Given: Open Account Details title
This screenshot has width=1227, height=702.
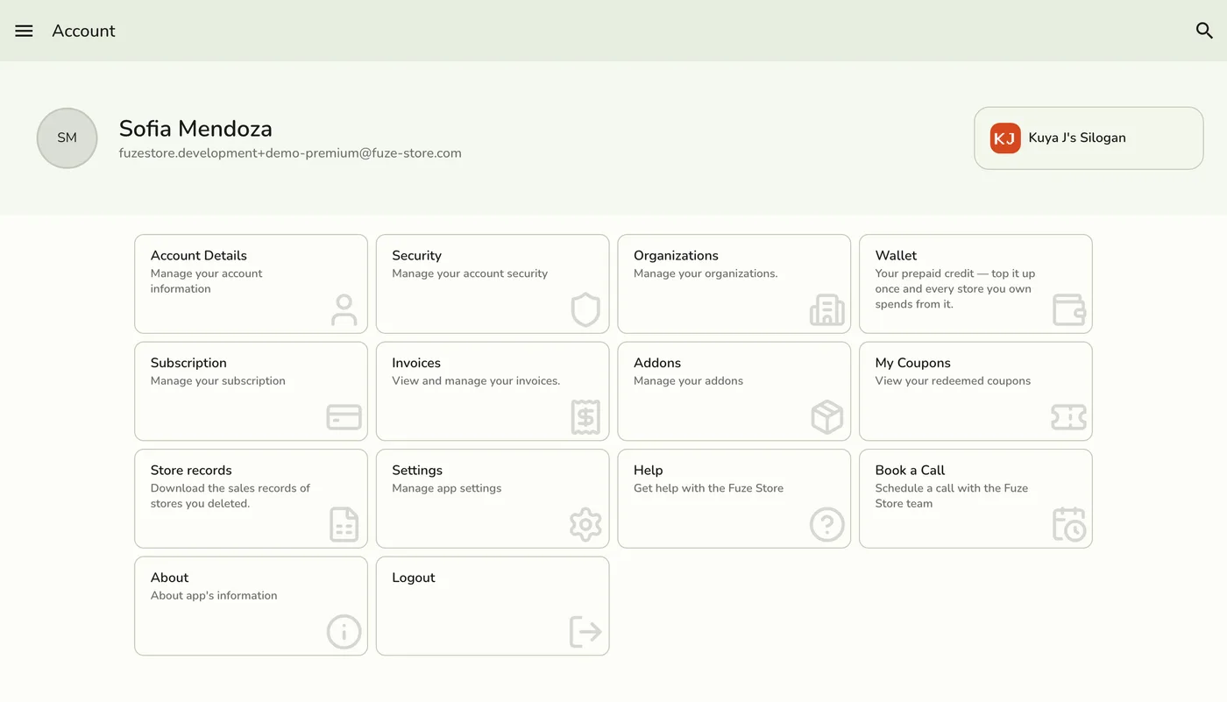Looking at the screenshot, I should pyautogui.click(x=199, y=256).
